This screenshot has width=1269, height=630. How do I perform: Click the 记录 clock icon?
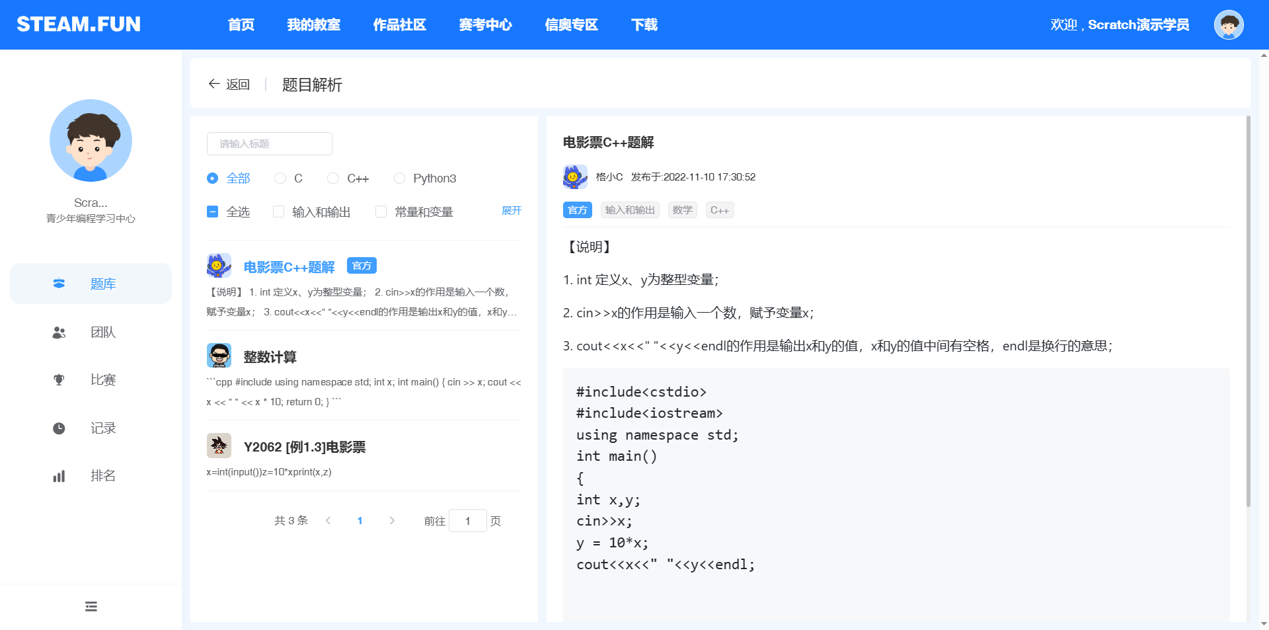59,428
